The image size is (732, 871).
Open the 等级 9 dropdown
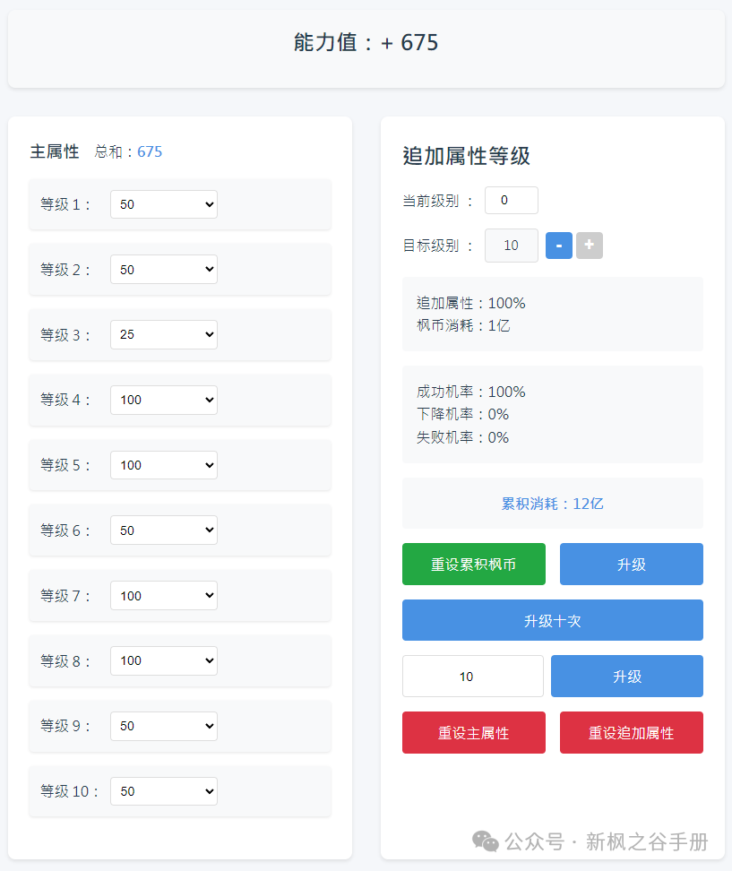[x=164, y=726]
